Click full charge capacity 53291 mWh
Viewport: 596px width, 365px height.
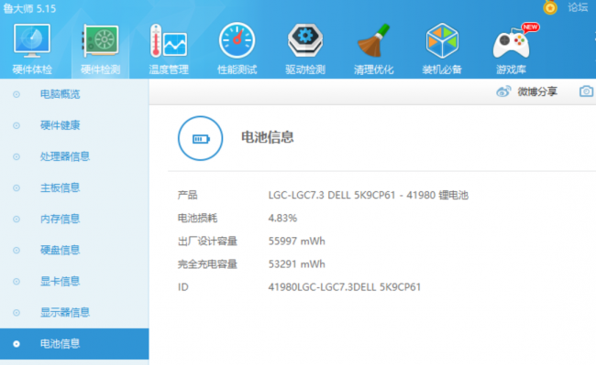pyautogui.click(x=296, y=264)
